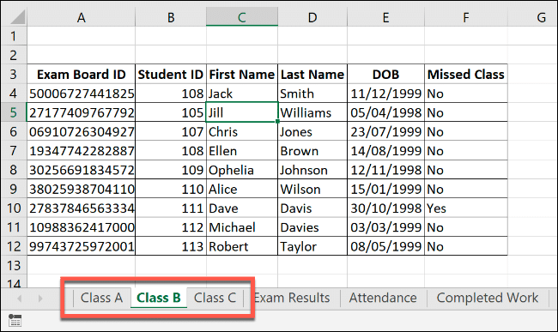Select column F header
Screen dimensions: 558x332
tap(466, 17)
